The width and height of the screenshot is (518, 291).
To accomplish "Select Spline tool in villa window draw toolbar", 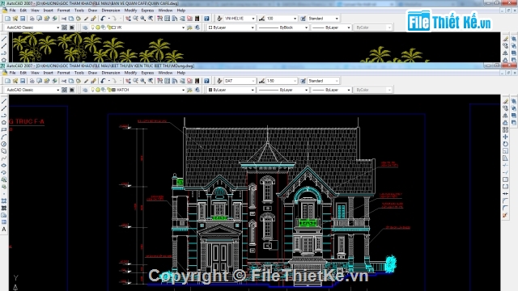I will (4, 158).
